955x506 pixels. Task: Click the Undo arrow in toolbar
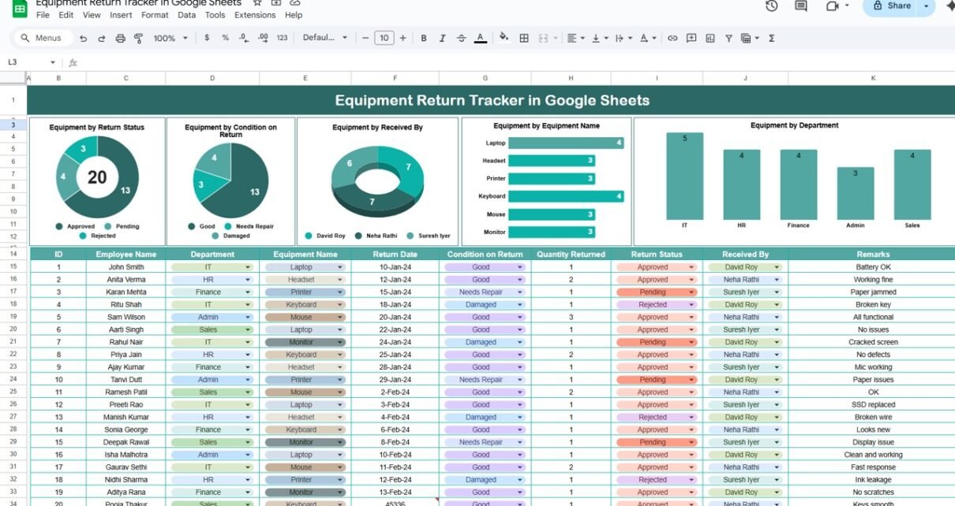(85, 38)
